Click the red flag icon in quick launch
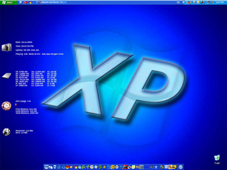The image size is (227, 170). pos(25,2)
